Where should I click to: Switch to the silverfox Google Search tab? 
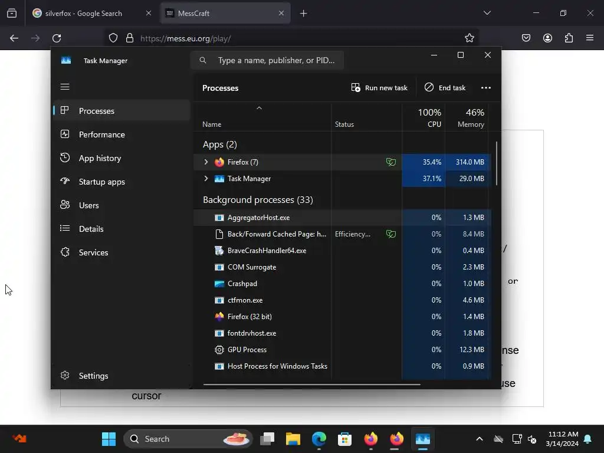[x=91, y=13]
